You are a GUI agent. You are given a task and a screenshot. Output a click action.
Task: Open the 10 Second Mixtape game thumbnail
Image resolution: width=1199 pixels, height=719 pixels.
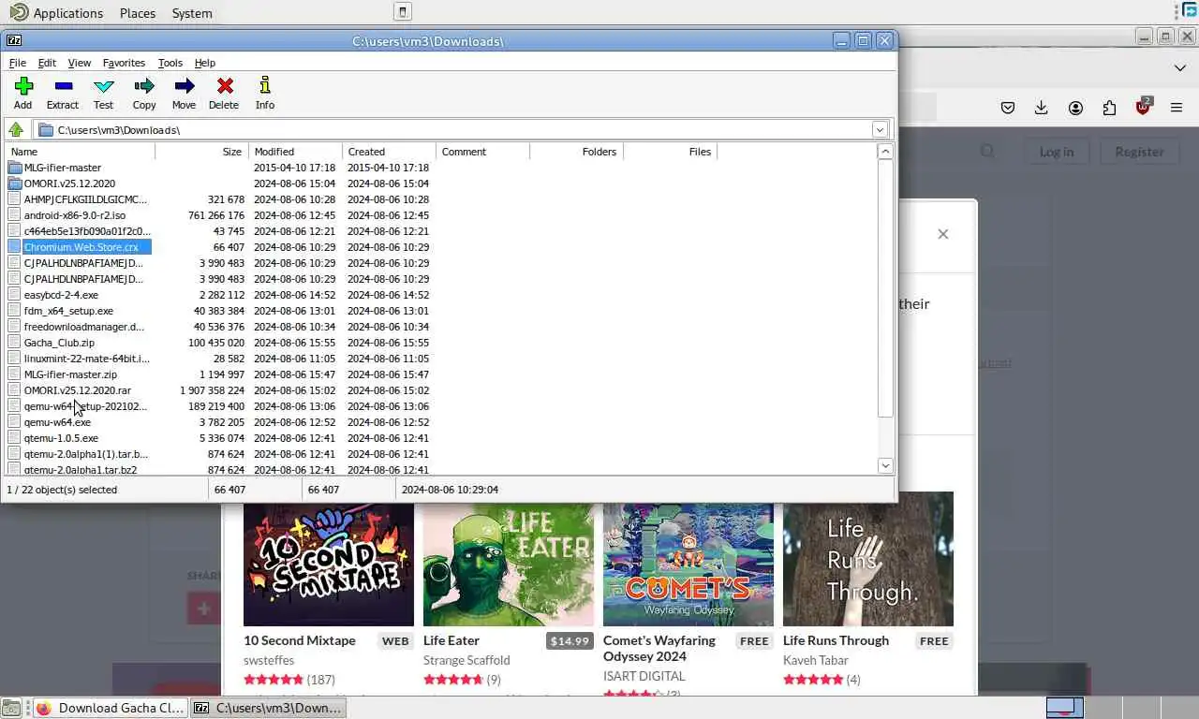pos(329,565)
